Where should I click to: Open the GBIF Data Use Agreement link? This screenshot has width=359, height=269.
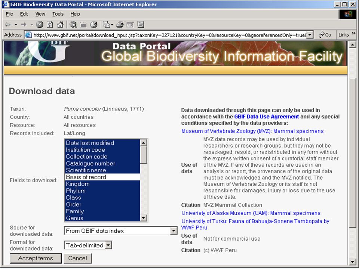point(267,117)
